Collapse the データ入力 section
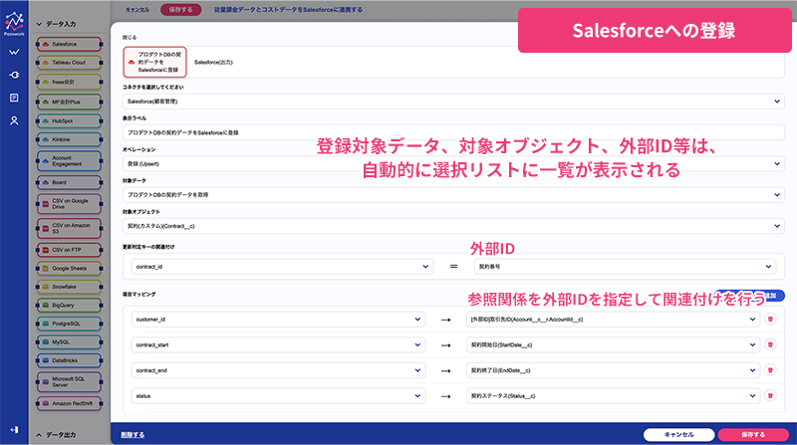 pyautogui.click(x=56, y=24)
